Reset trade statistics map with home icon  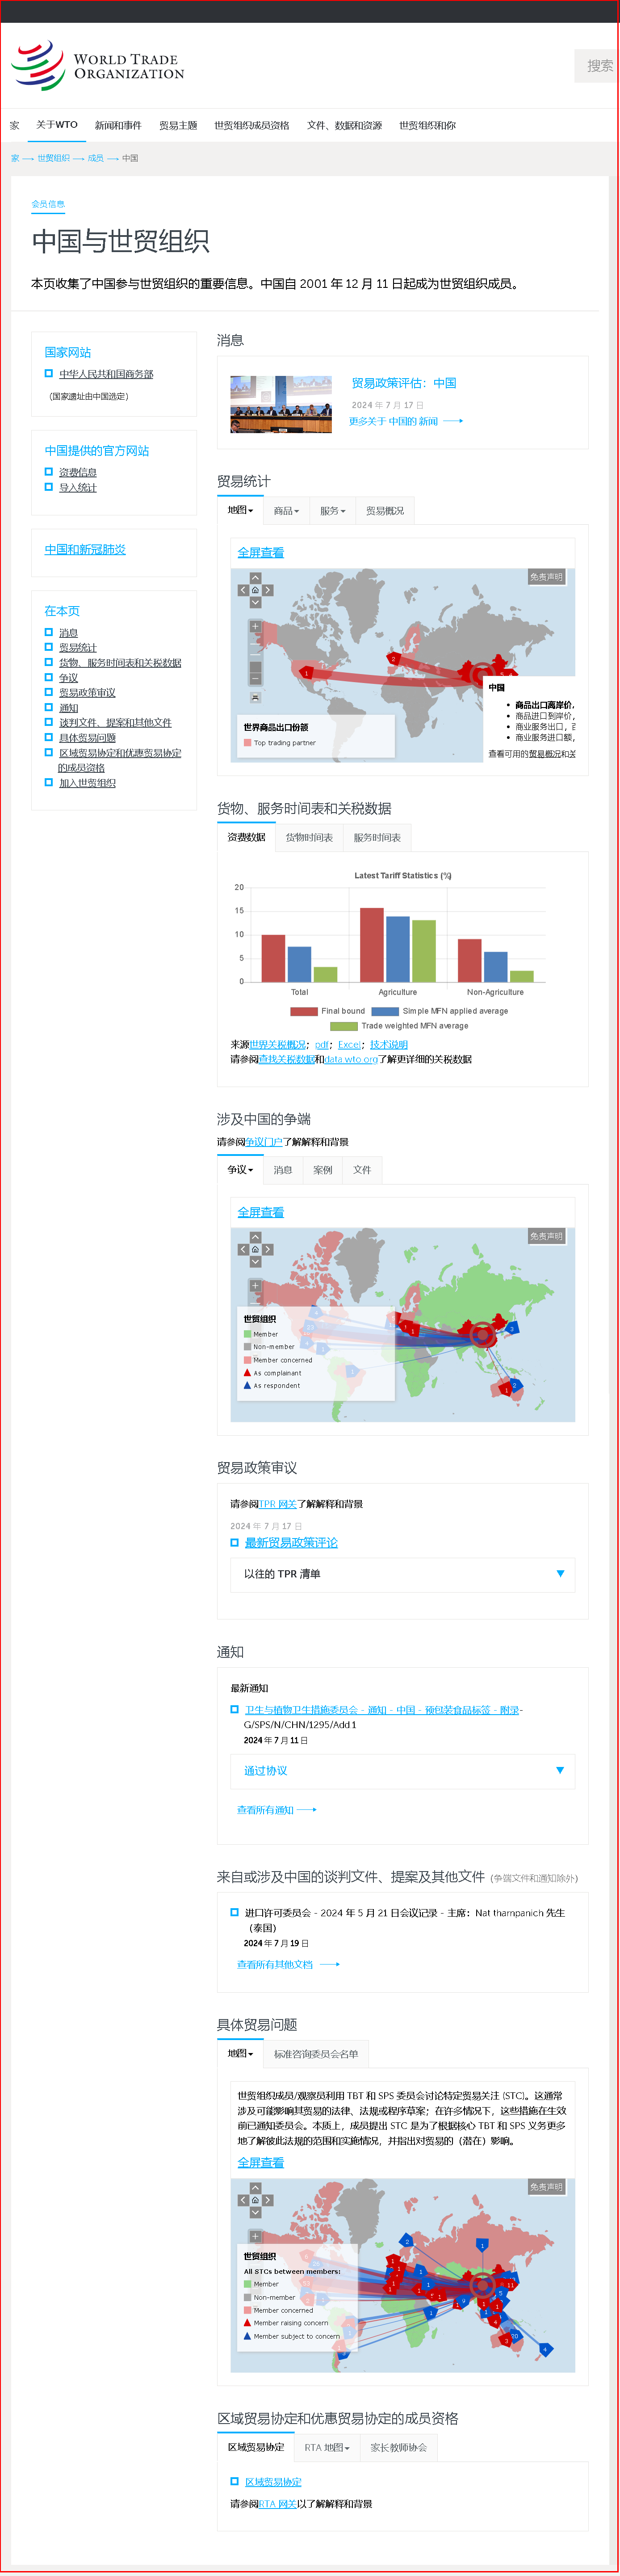[x=255, y=590]
